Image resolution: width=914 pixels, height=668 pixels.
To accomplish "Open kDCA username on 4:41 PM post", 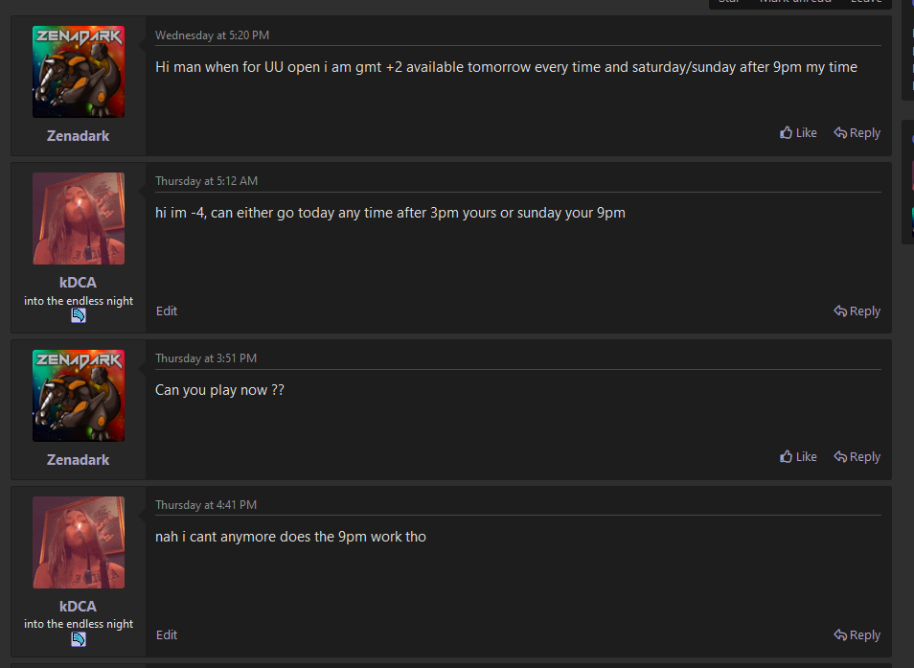I will pyautogui.click(x=79, y=607).
